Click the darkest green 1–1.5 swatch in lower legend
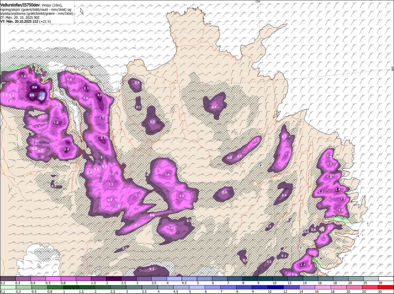This screenshot has width=394, height=294. 70,288
